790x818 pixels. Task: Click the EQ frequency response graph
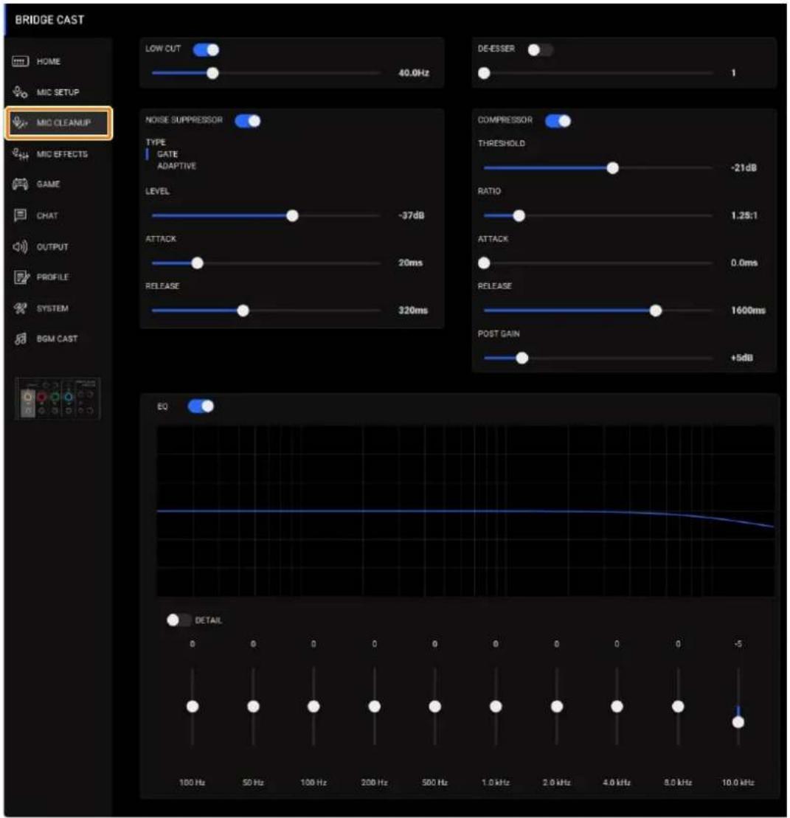tap(465, 510)
